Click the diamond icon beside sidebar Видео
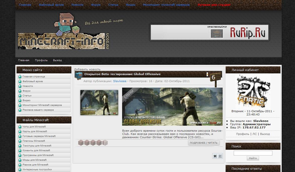Image resolution: width=295 pixels, height=172 pixels. coord(20,100)
